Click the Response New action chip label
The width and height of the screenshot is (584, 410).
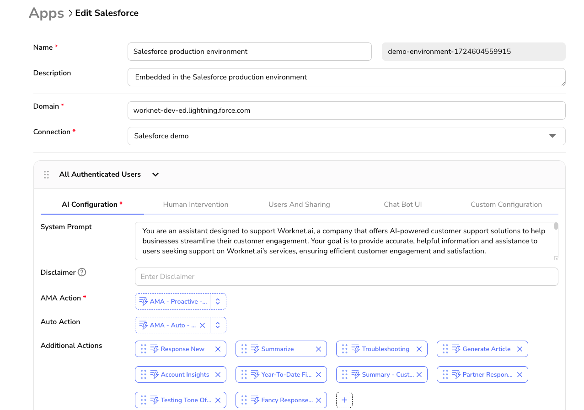[182, 349]
